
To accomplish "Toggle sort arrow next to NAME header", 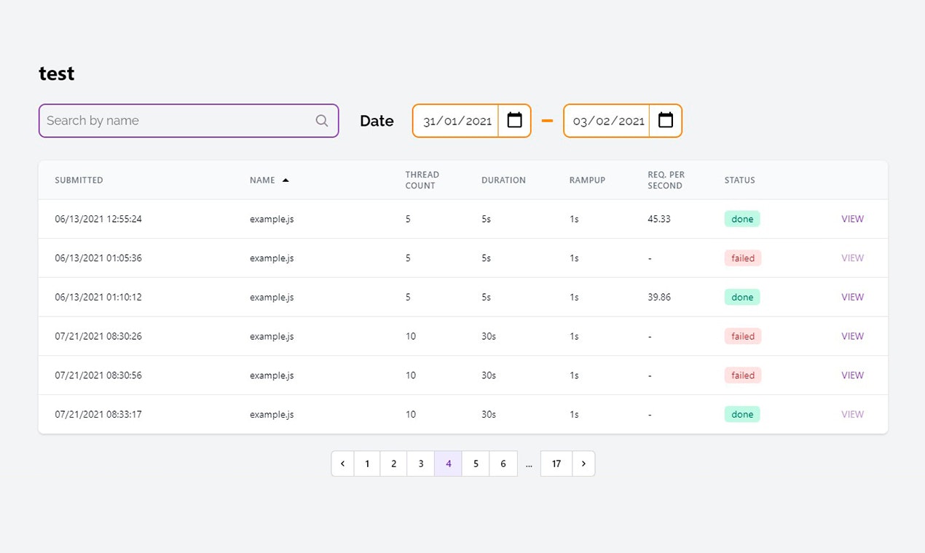I will coord(286,180).
